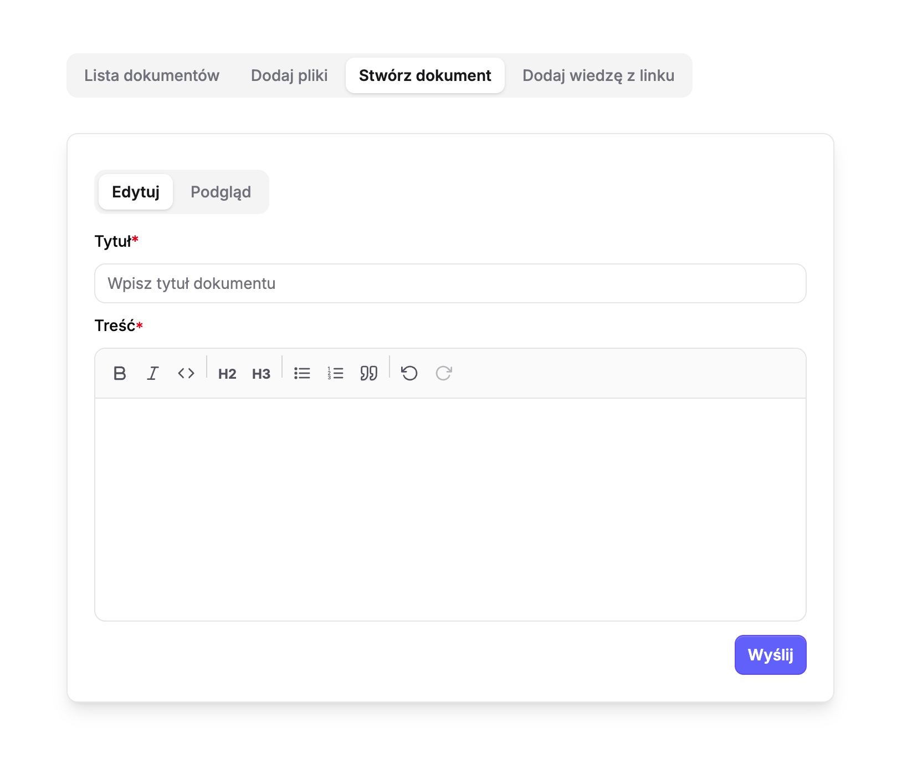Insert a numbered list
Viewport: 912px width, 763px height.
[335, 373]
